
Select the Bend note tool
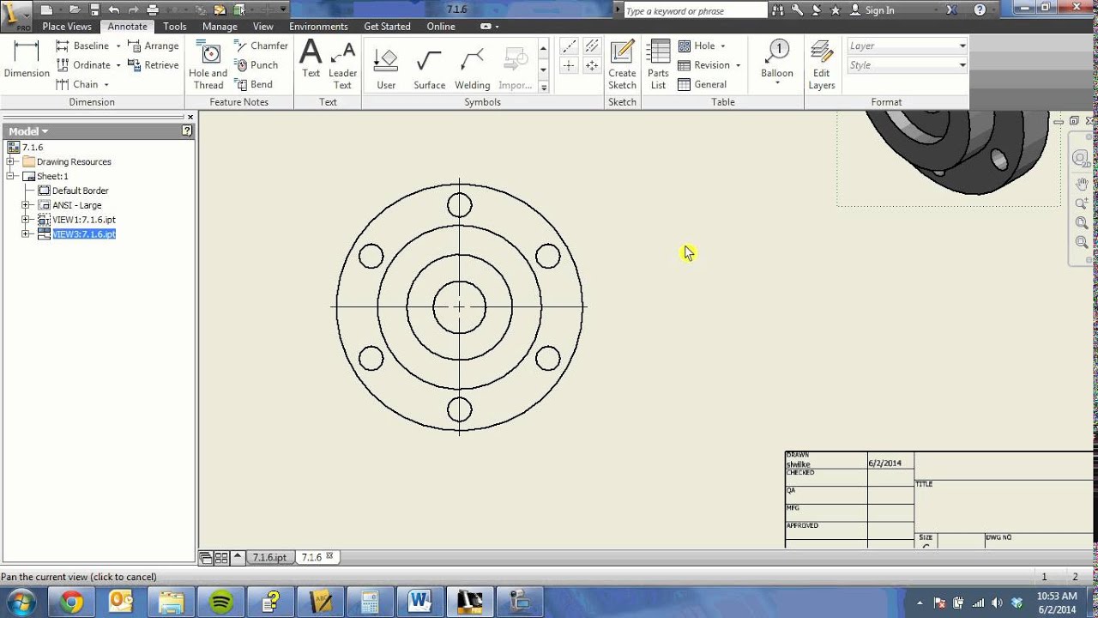(254, 84)
